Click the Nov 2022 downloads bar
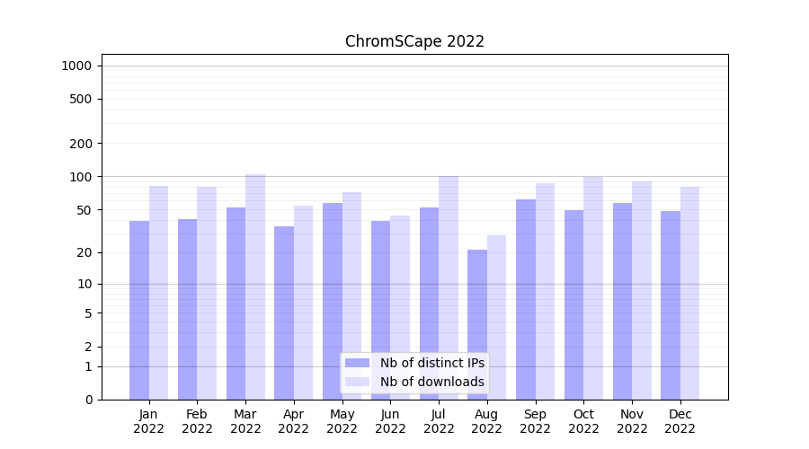 (x=642, y=290)
